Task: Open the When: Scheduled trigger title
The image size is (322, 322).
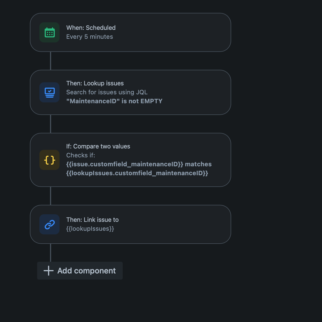Action: click(91, 28)
